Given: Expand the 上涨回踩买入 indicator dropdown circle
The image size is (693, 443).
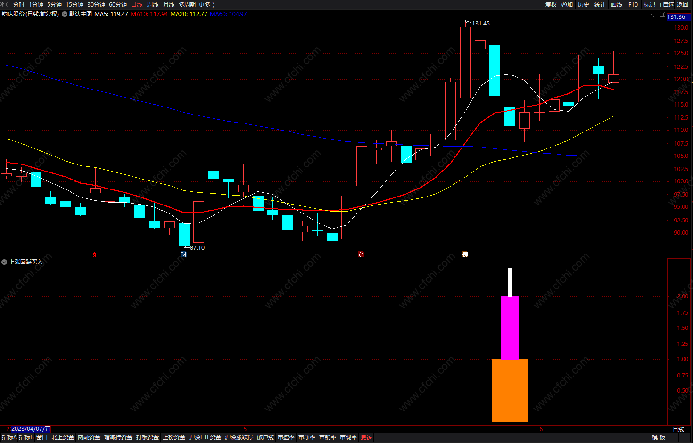Looking at the screenshot, I should 4,262.
